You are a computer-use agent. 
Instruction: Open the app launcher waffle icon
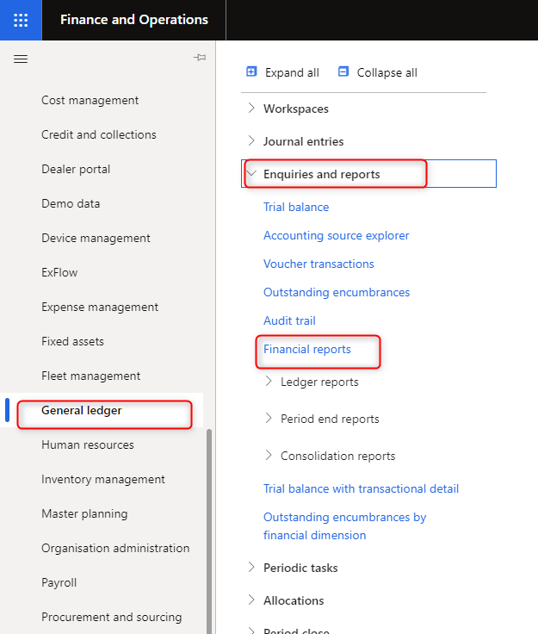21,20
